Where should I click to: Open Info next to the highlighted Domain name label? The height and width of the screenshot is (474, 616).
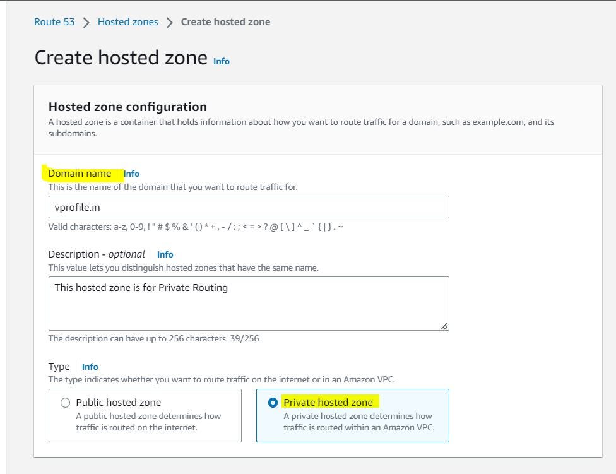(131, 174)
